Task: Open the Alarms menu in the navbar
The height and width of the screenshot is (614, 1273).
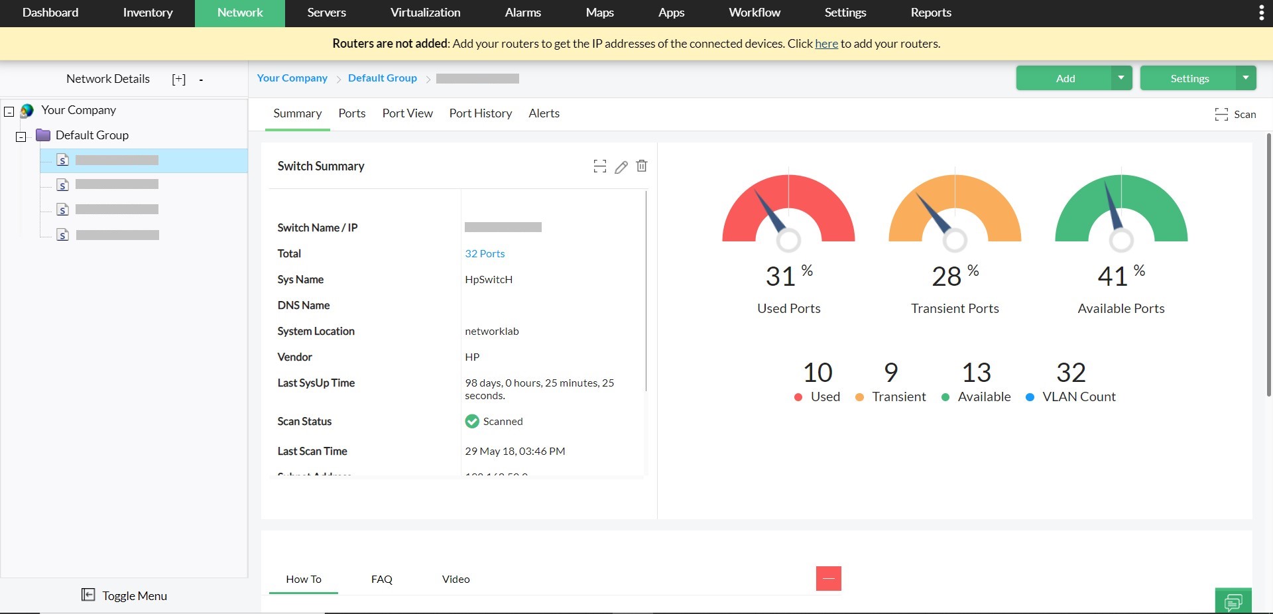Action: click(x=522, y=13)
